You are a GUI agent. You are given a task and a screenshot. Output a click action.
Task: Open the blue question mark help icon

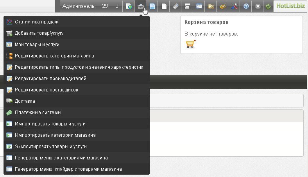[x=246, y=6]
